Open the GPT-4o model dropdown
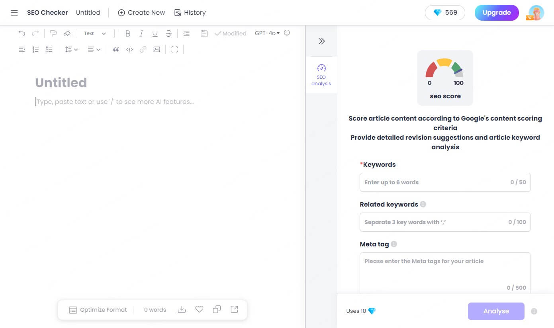The height and width of the screenshot is (328, 554). coord(267,33)
